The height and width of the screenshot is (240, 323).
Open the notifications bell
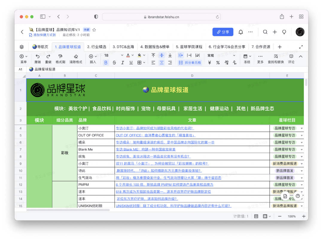[x=240, y=32]
